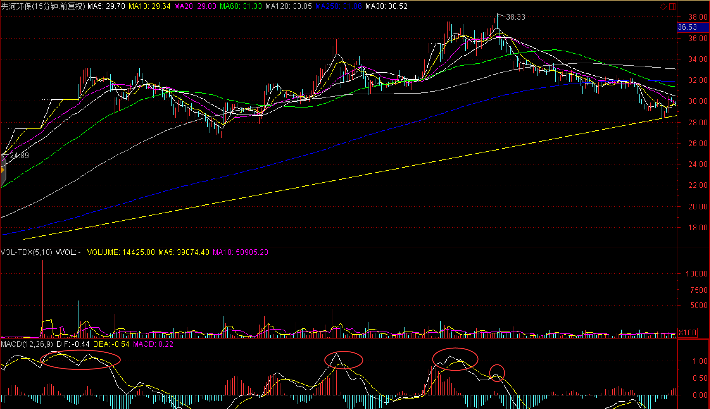Open the 先河环保 15分钟 chart title

(x=43, y=6)
